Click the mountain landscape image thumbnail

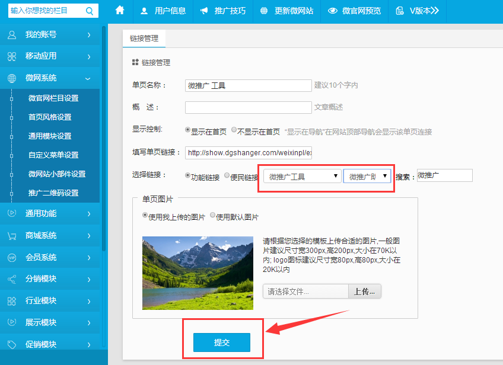(x=198, y=273)
